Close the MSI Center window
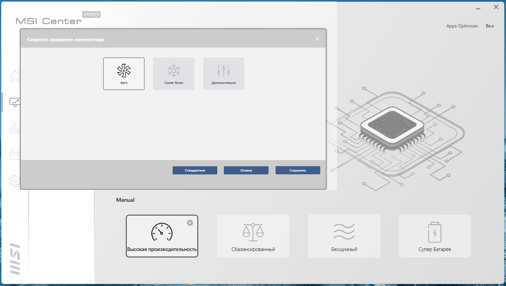 pos(496,7)
